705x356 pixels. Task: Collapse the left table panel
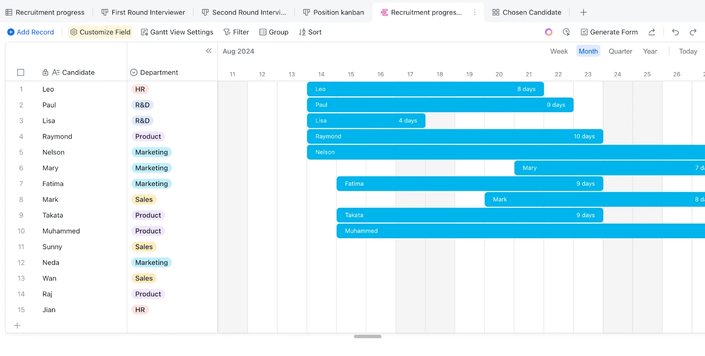[209, 51]
